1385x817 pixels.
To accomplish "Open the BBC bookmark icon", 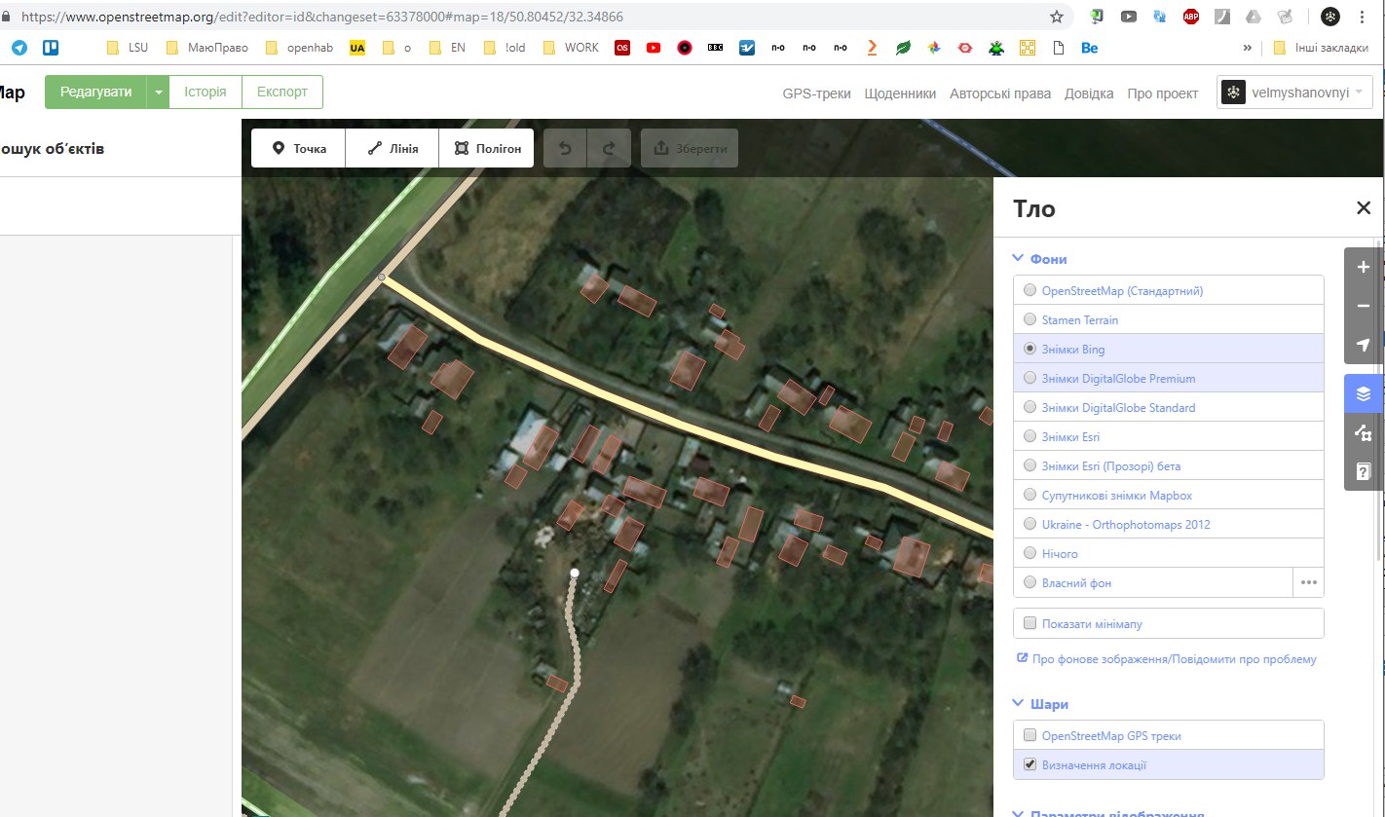I will [x=715, y=47].
